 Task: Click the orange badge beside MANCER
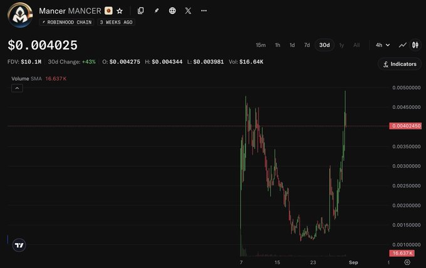[108, 11]
